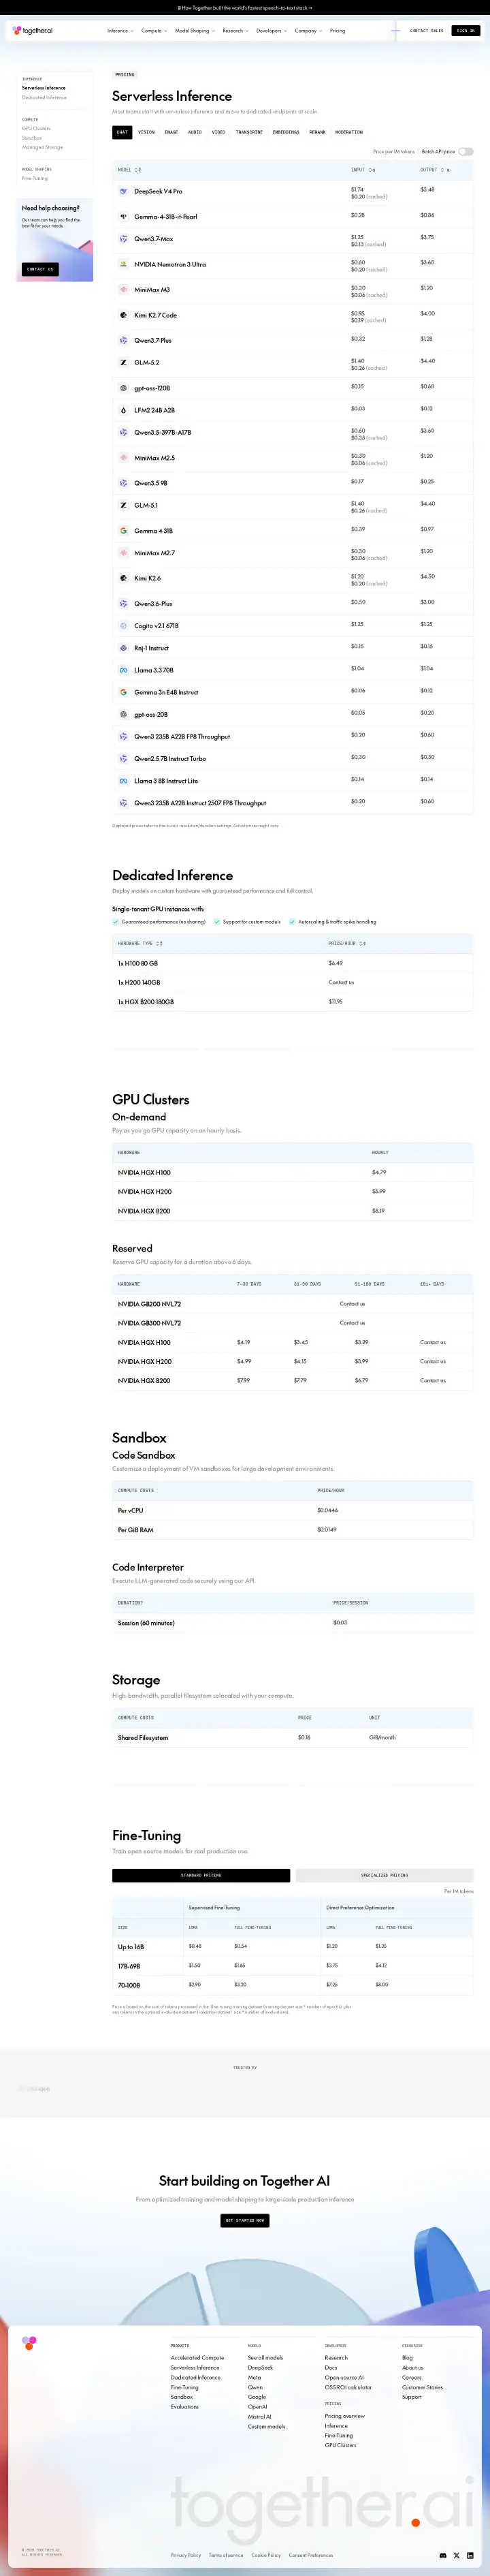Switch to the AUDIO tab
Viewport: 490px width, 2576px height.
(x=195, y=132)
